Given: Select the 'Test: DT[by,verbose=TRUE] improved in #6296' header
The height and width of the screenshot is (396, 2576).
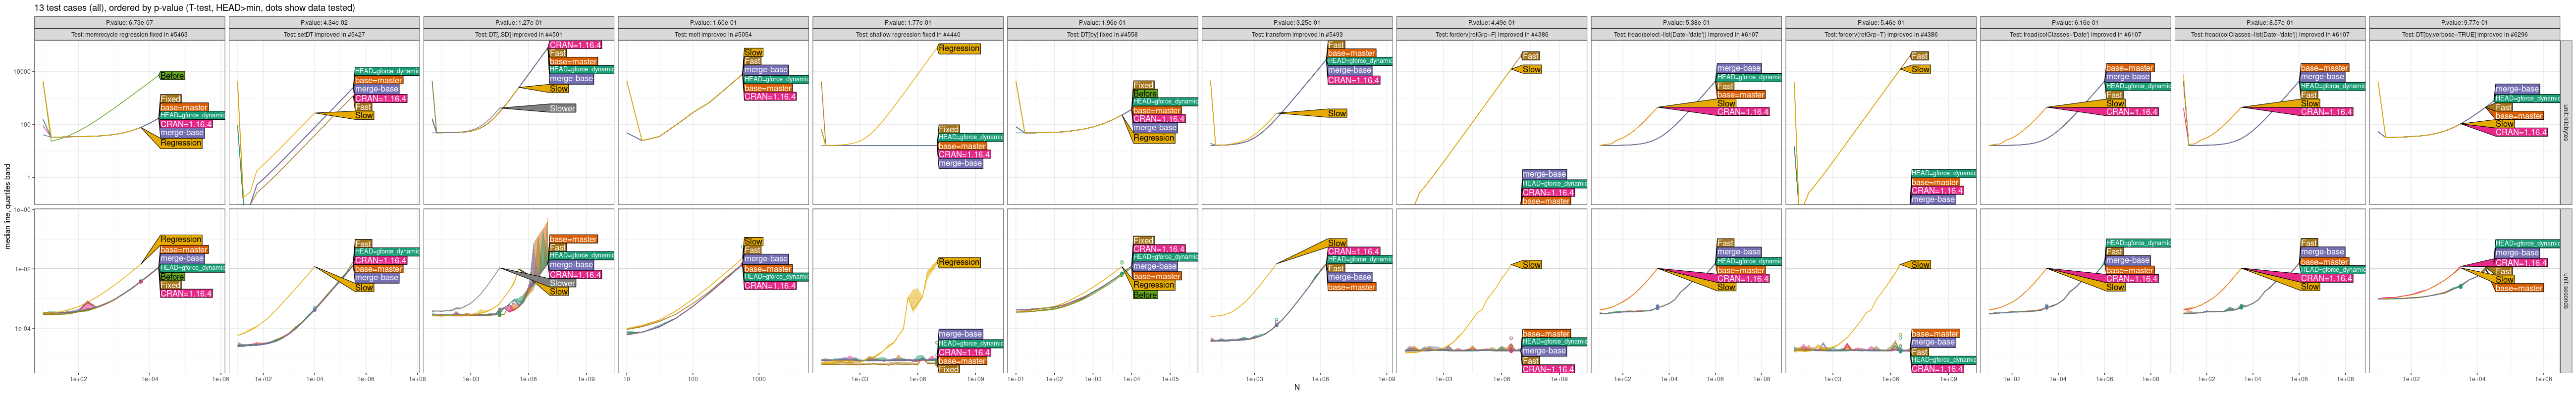Looking at the screenshot, I should click(2464, 34).
